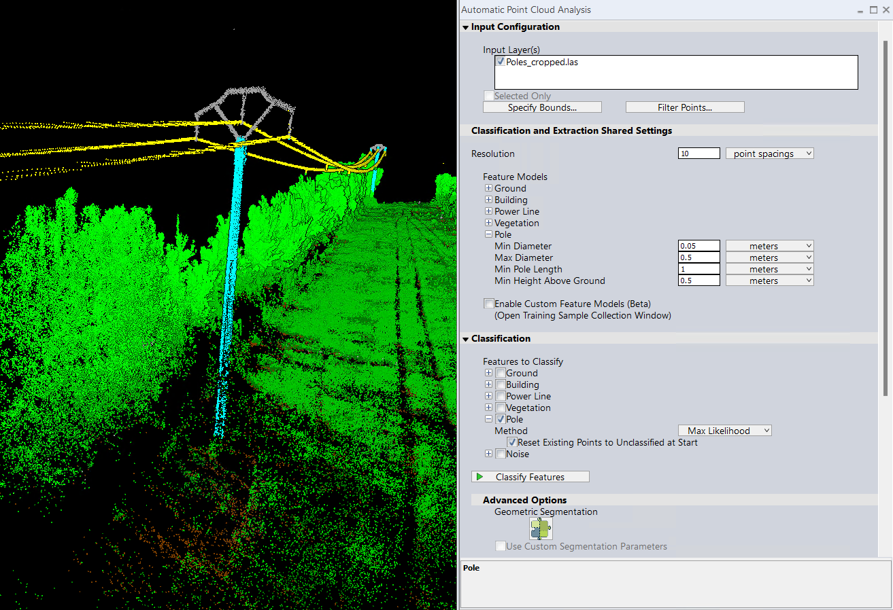The image size is (893, 610).
Task: Expand Building options under Features to Classify
Action: pyautogui.click(x=488, y=384)
